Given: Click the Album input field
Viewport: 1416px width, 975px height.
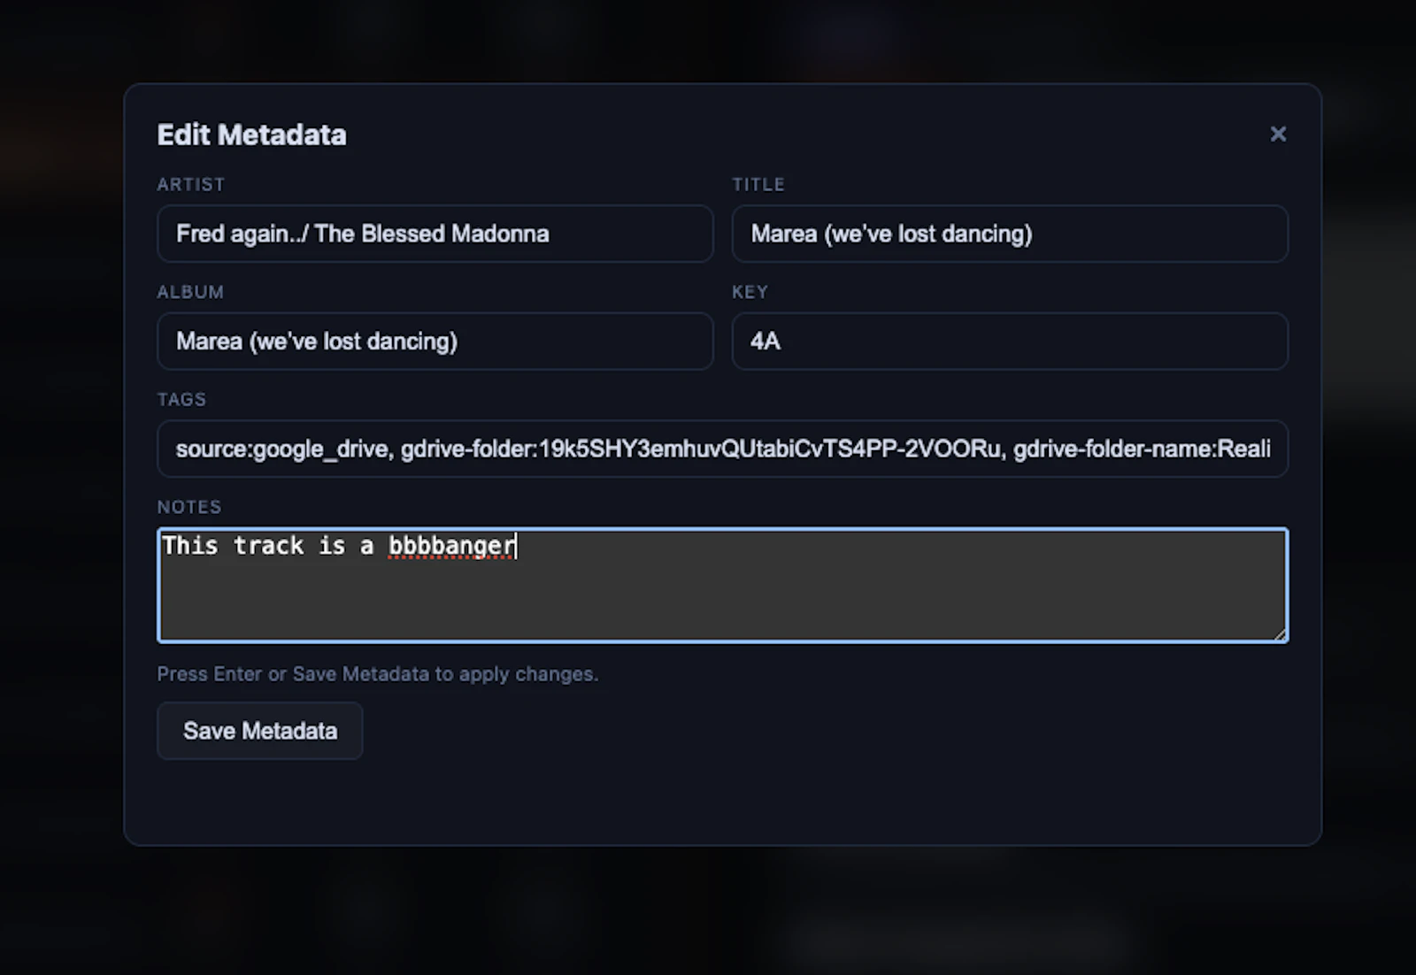Looking at the screenshot, I should [435, 342].
